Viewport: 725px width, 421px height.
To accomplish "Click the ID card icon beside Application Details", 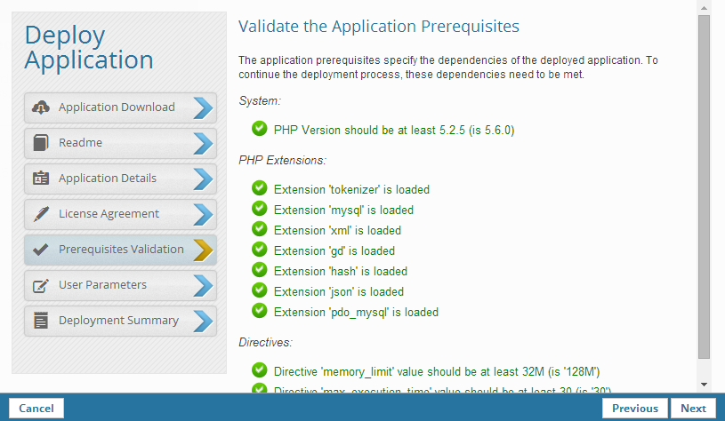I will coord(40,179).
